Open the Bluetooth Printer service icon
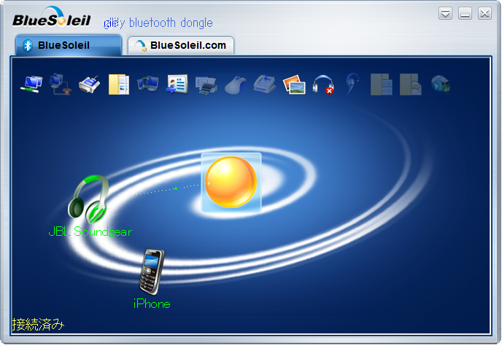The width and height of the screenshot is (502, 345). tap(89, 84)
